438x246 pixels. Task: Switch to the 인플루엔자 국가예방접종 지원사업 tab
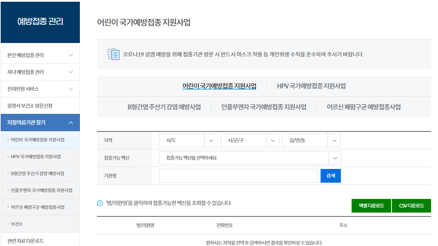[264, 107]
